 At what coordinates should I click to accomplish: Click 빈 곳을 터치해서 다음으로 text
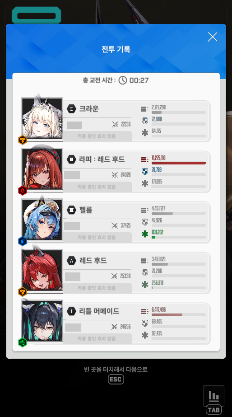(116, 369)
